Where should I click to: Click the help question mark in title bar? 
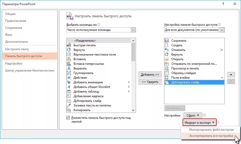(223, 4)
